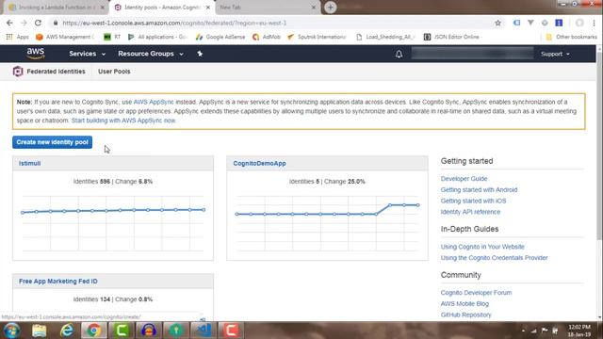
Task: Switch to the Federated Identities tab
Action: click(x=56, y=72)
